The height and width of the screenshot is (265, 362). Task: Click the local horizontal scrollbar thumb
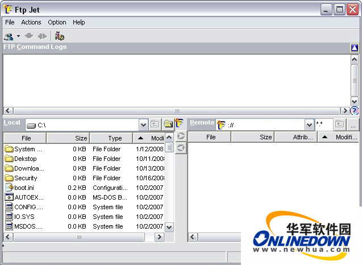pos(79,237)
